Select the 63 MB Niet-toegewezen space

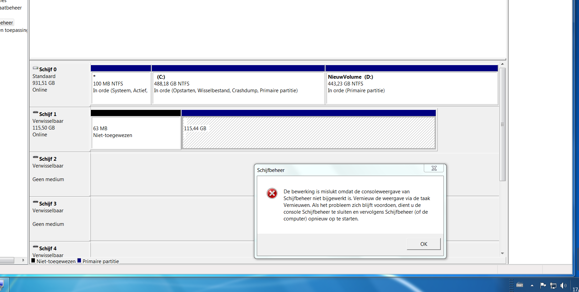pos(136,130)
